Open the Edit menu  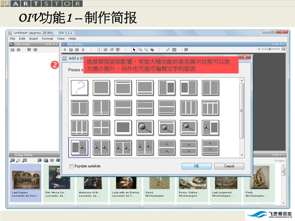tap(22, 39)
